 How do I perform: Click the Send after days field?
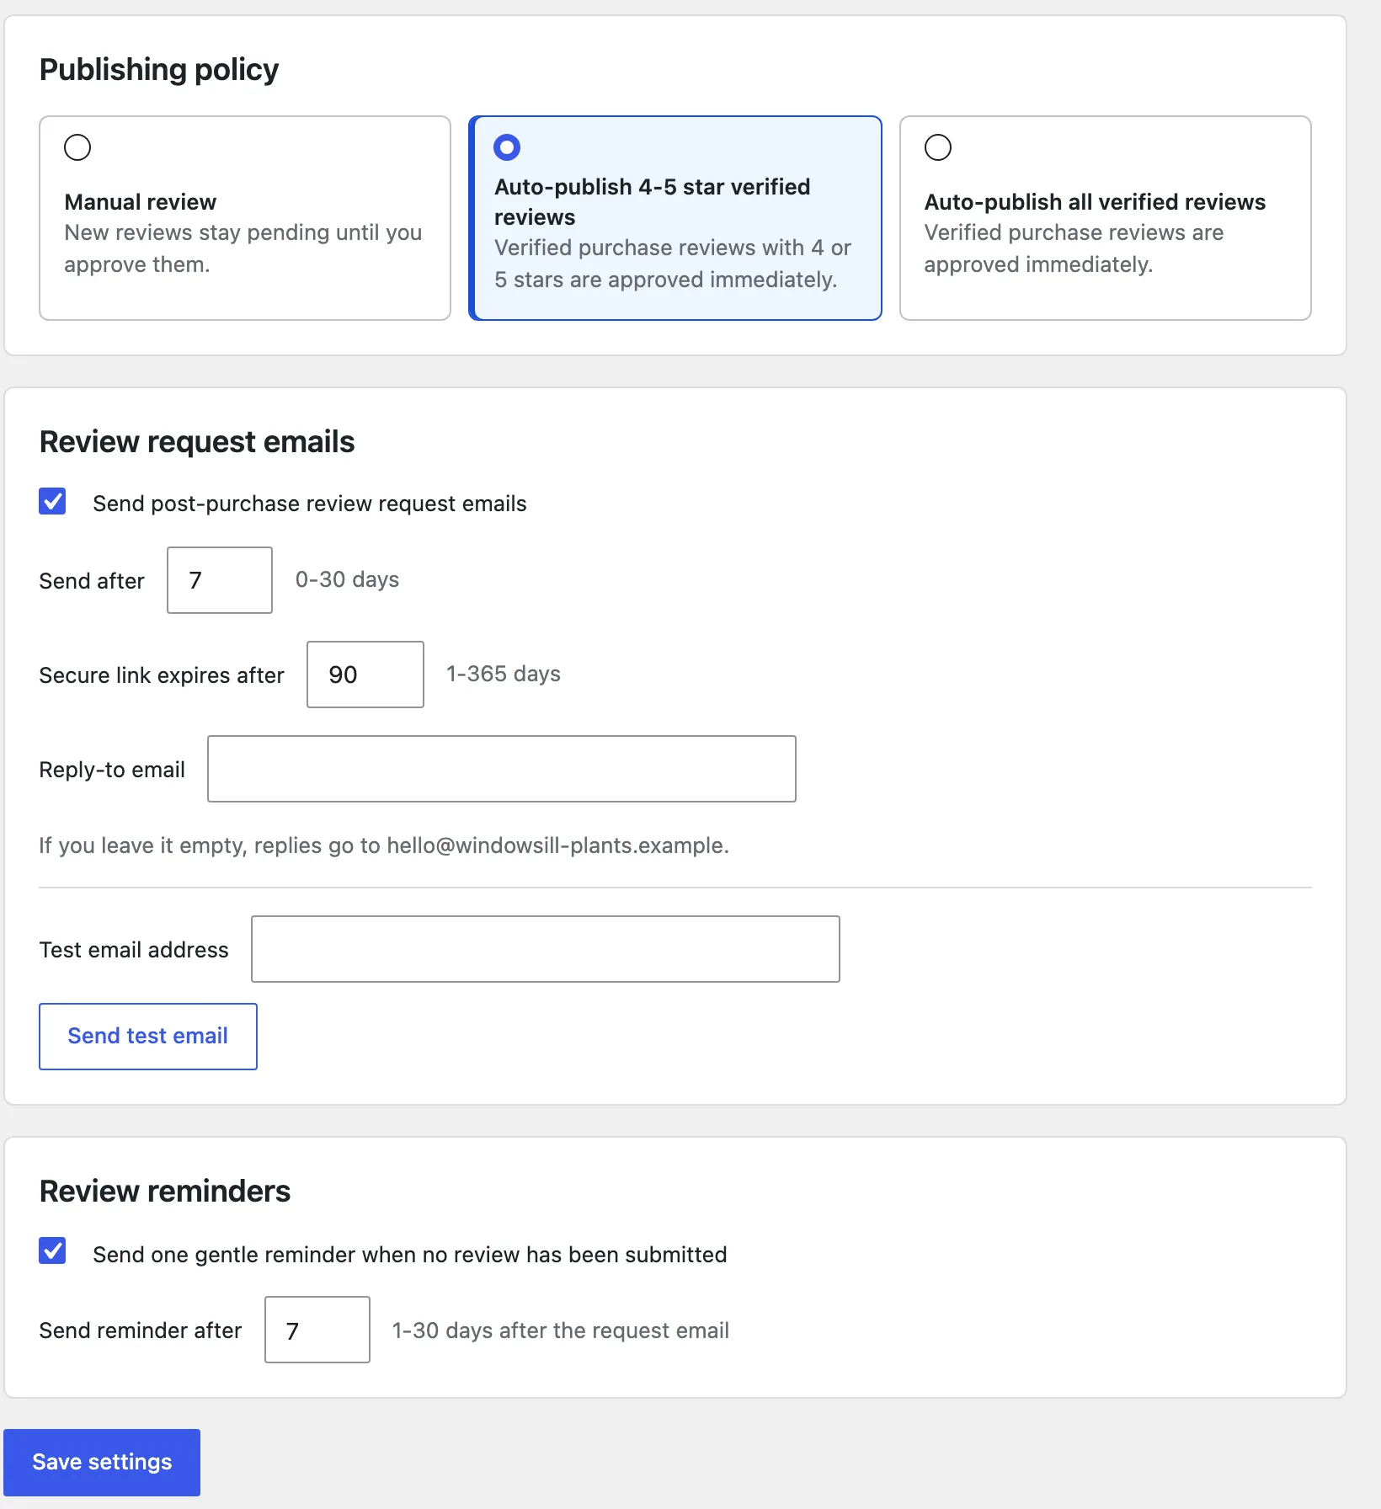coord(220,580)
